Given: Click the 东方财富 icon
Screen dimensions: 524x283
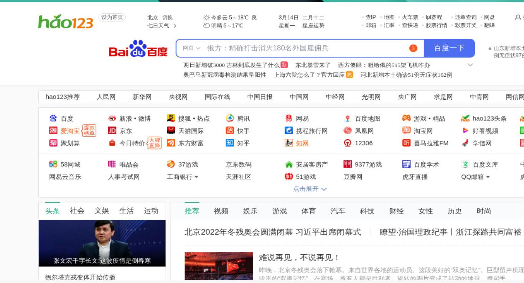Looking at the screenshot, I should tap(171, 143).
